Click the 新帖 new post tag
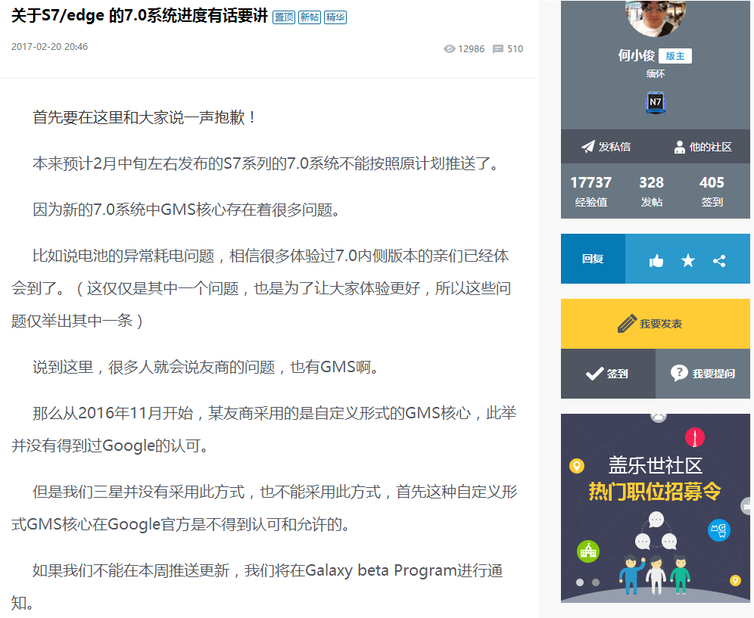The width and height of the screenshot is (754, 618). click(x=310, y=17)
